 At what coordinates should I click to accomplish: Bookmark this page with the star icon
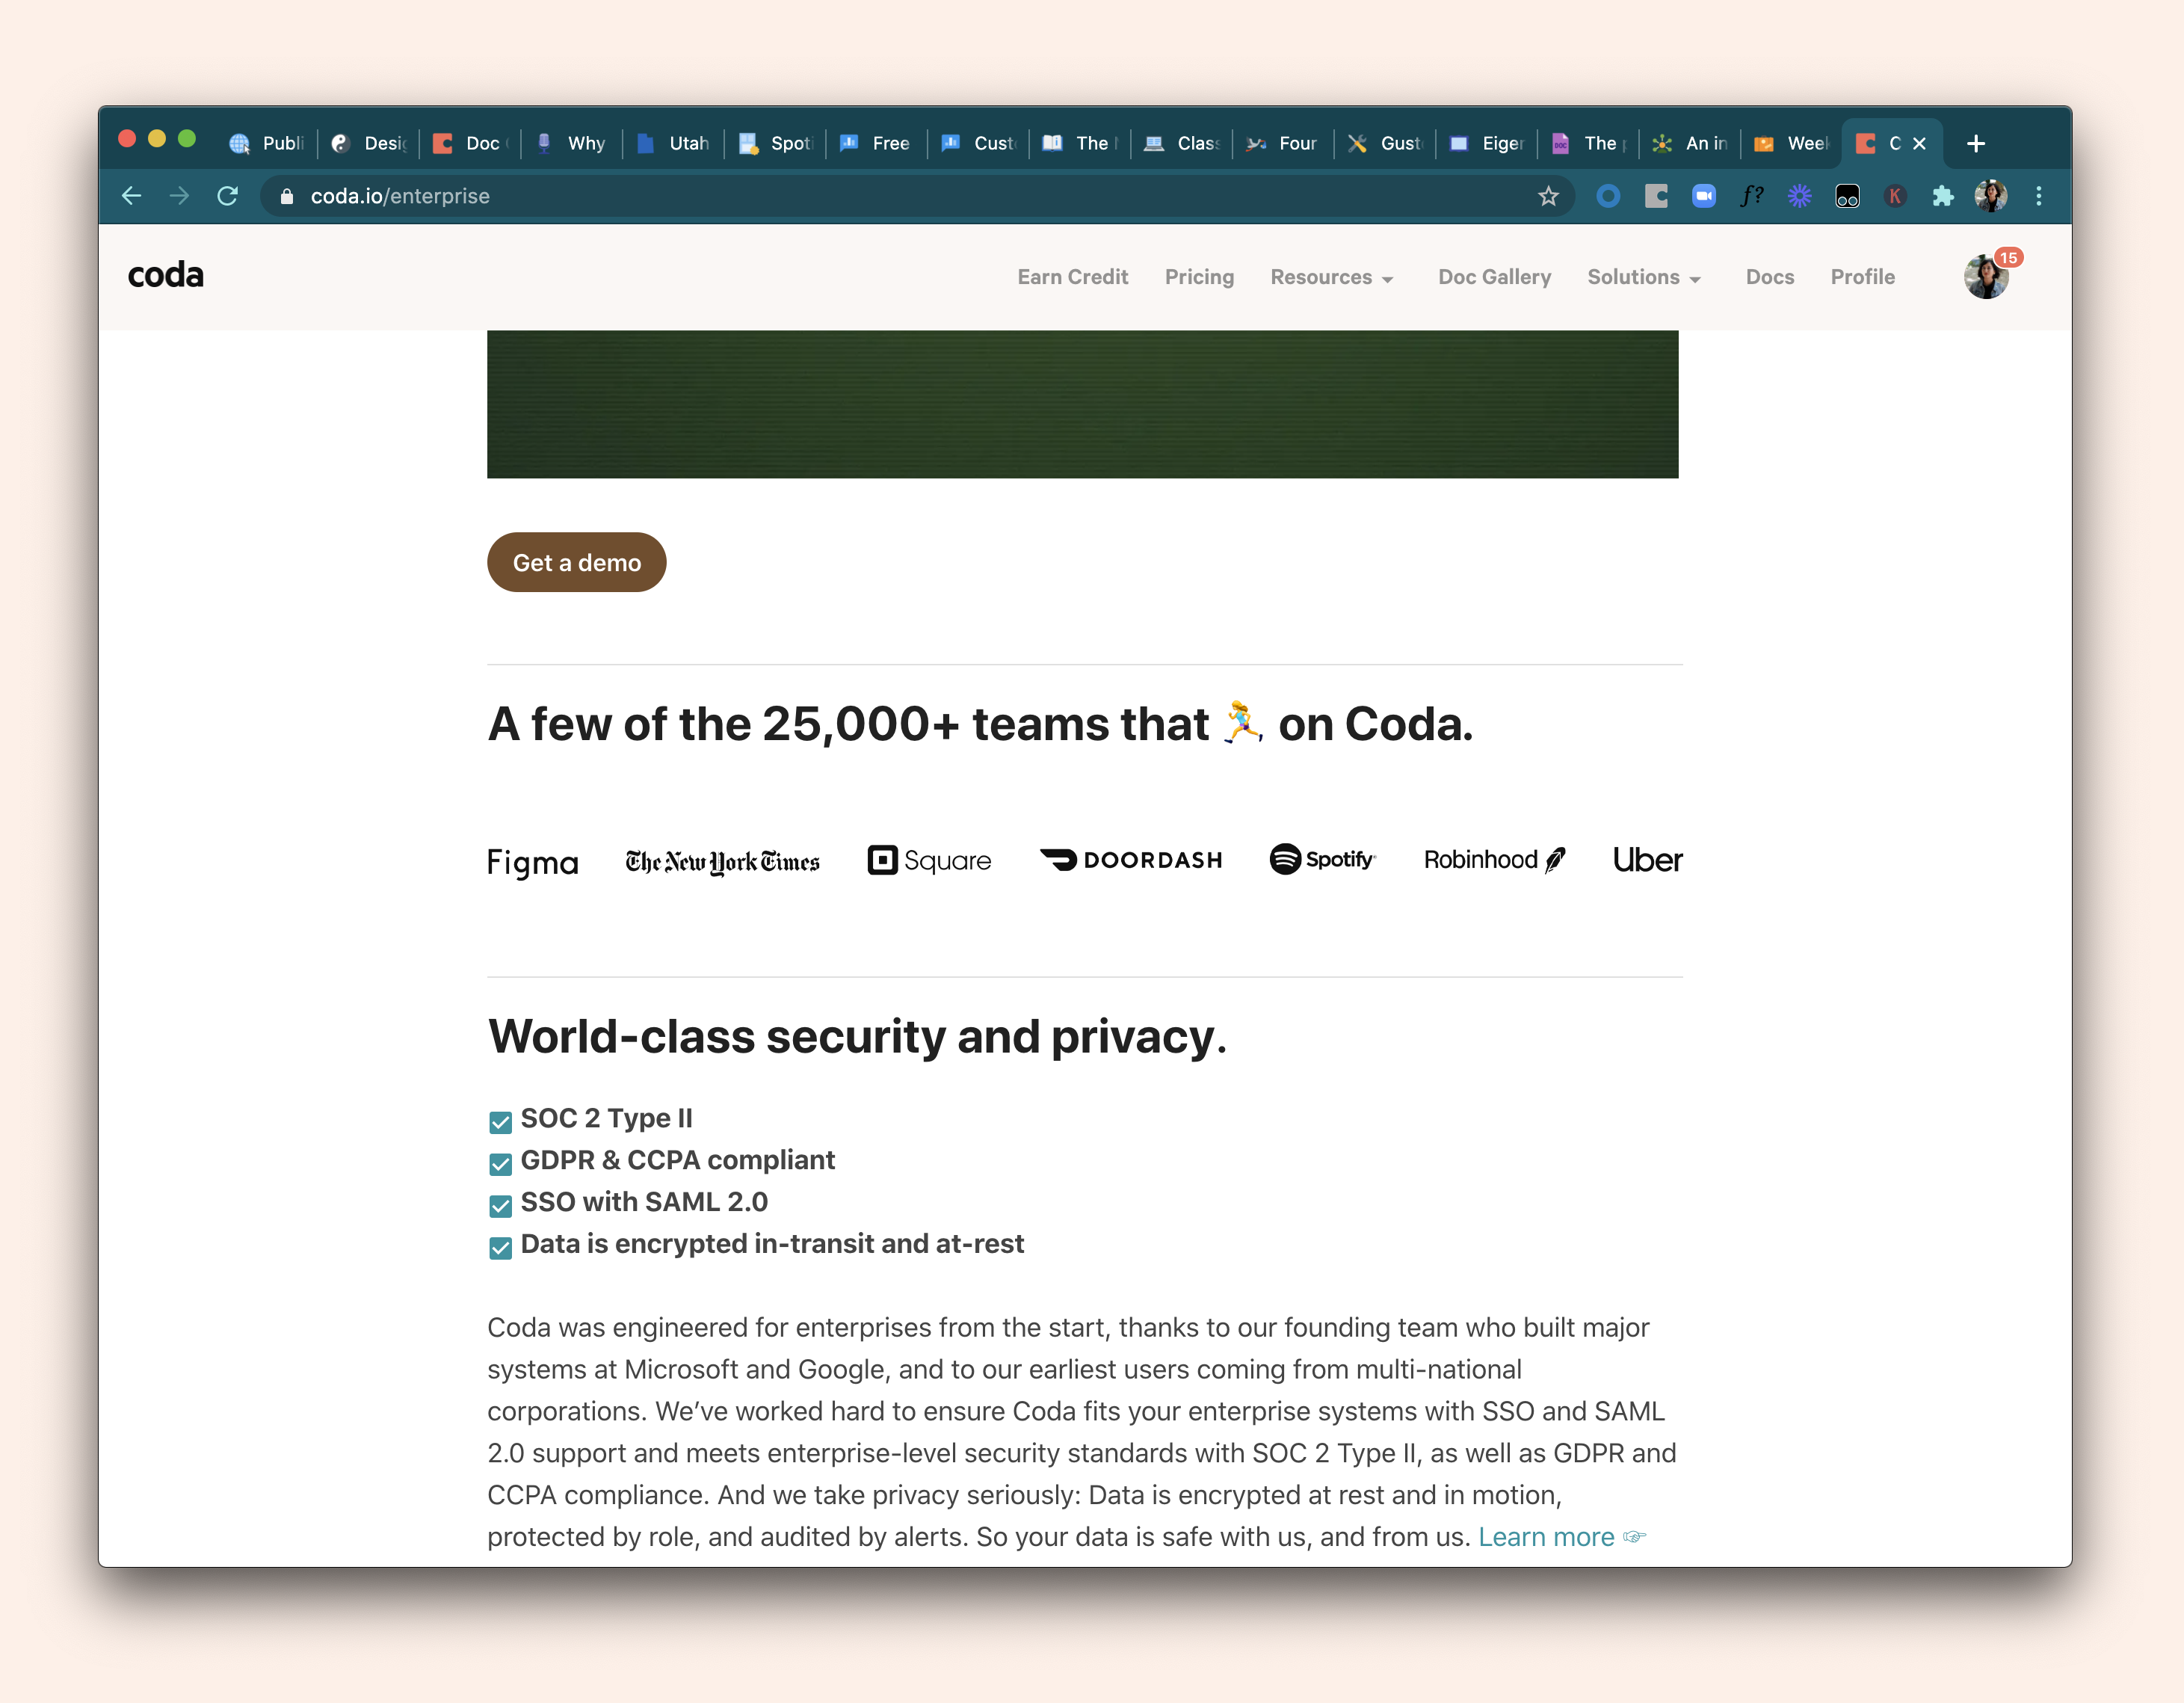click(1548, 196)
